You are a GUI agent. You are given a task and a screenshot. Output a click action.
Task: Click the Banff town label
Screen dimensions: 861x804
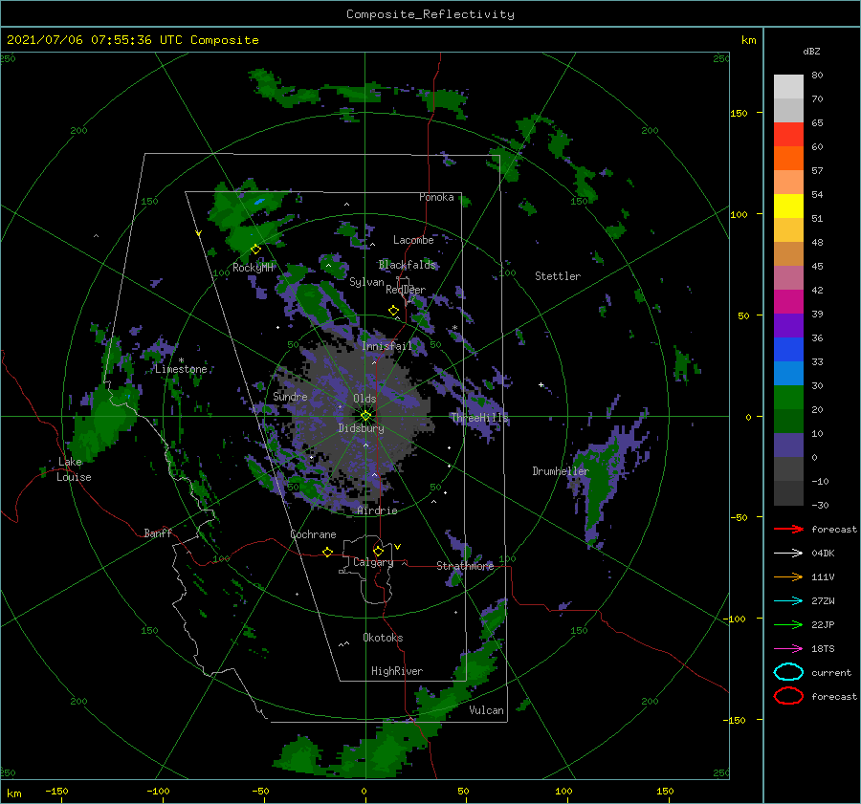click(x=158, y=532)
